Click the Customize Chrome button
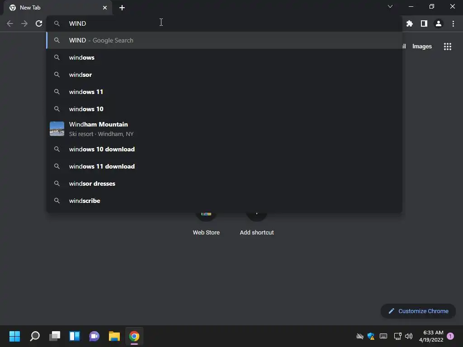This screenshot has width=463, height=347. (418, 311)
